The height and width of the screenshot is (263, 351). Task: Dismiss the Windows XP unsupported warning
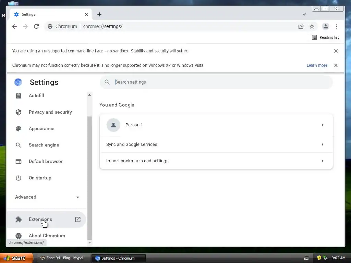click(336, 65)
